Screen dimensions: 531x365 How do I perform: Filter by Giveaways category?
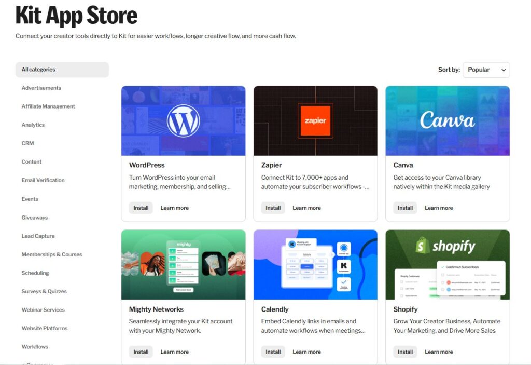(x=35, y=218)
